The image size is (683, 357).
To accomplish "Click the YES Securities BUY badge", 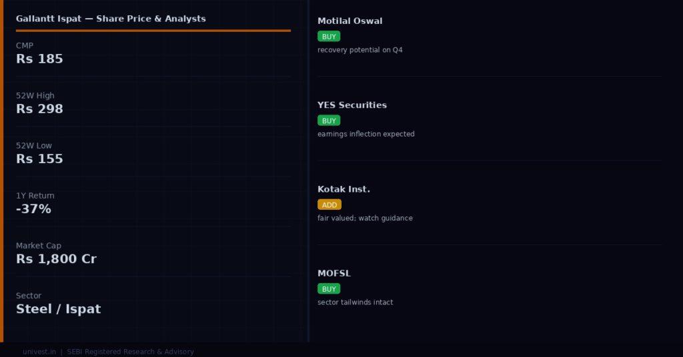I will point(329,121).
